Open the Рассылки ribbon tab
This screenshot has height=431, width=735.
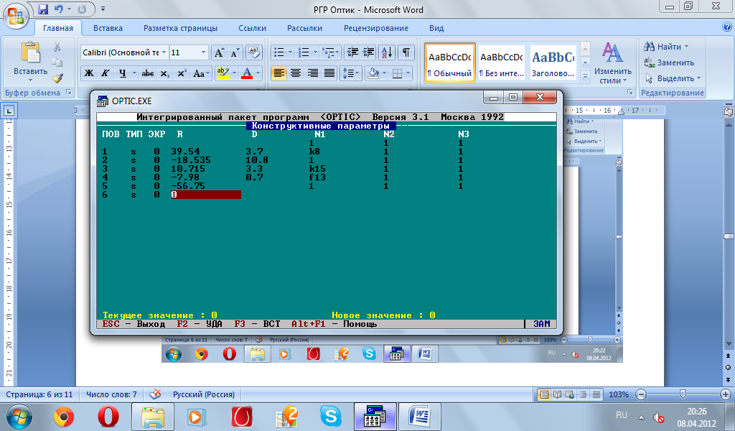(x=304, y=28)
